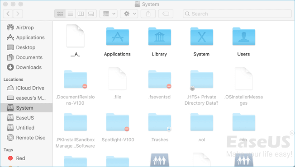Open Applications in the sidebar

(26, 37)
